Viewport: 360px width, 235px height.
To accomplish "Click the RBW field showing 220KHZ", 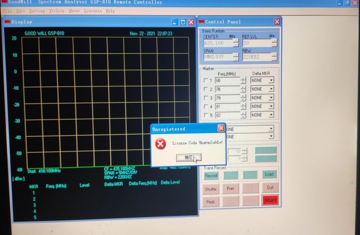I will click(x=256, y=57).
